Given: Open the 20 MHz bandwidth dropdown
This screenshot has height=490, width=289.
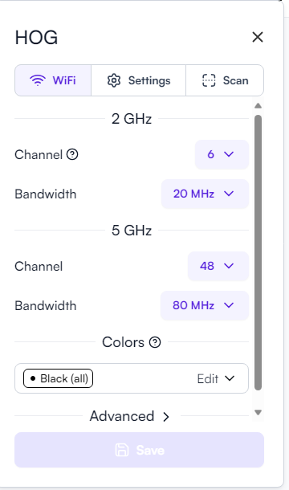Looking at the screenshot, I should [x=205, y=194].
